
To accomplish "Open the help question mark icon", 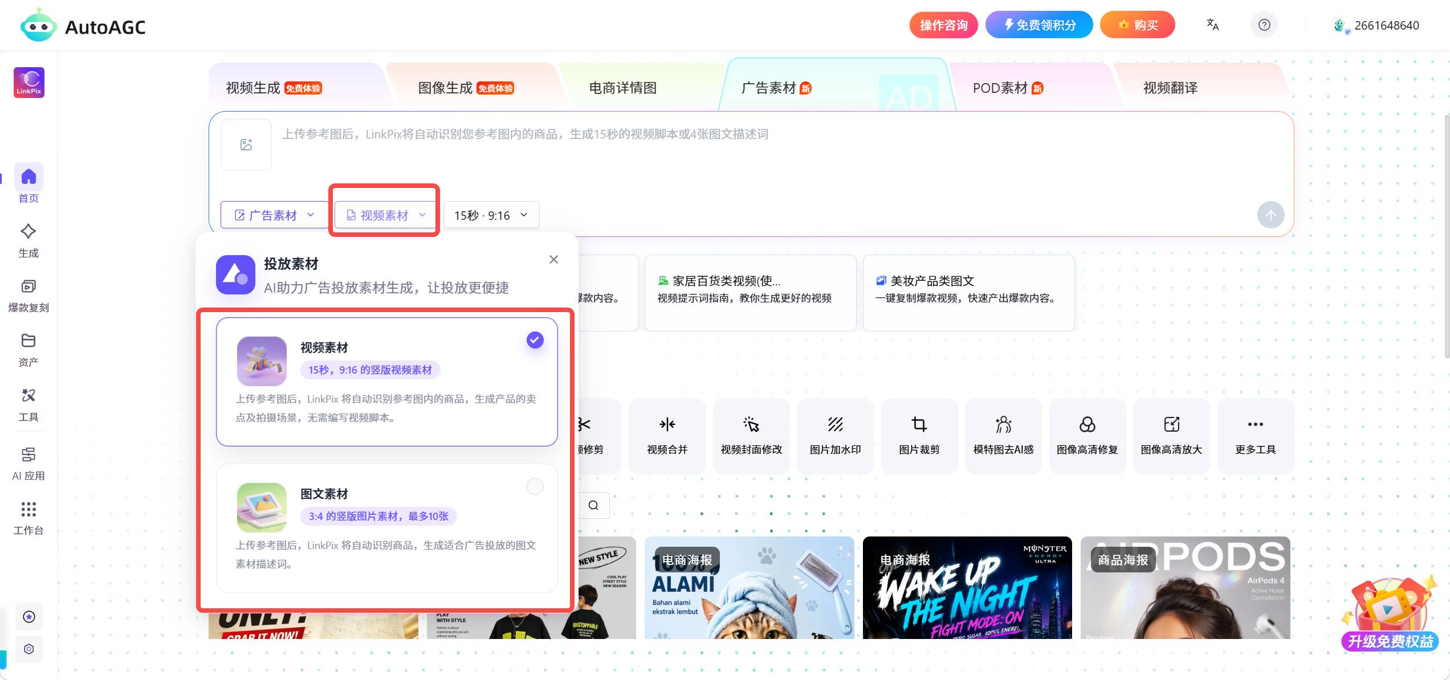I will click(1264, 25).
